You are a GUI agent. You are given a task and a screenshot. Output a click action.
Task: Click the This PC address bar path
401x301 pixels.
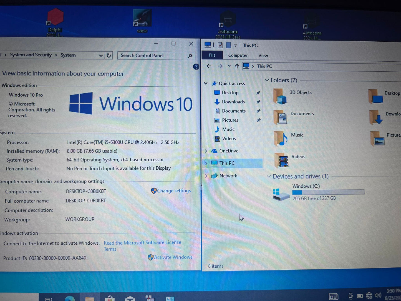click(264, 66)
